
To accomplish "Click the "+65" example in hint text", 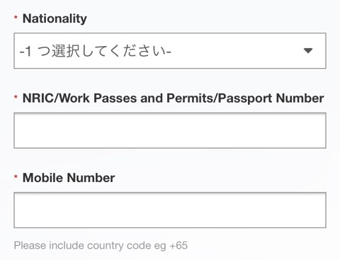I will 178,245.
